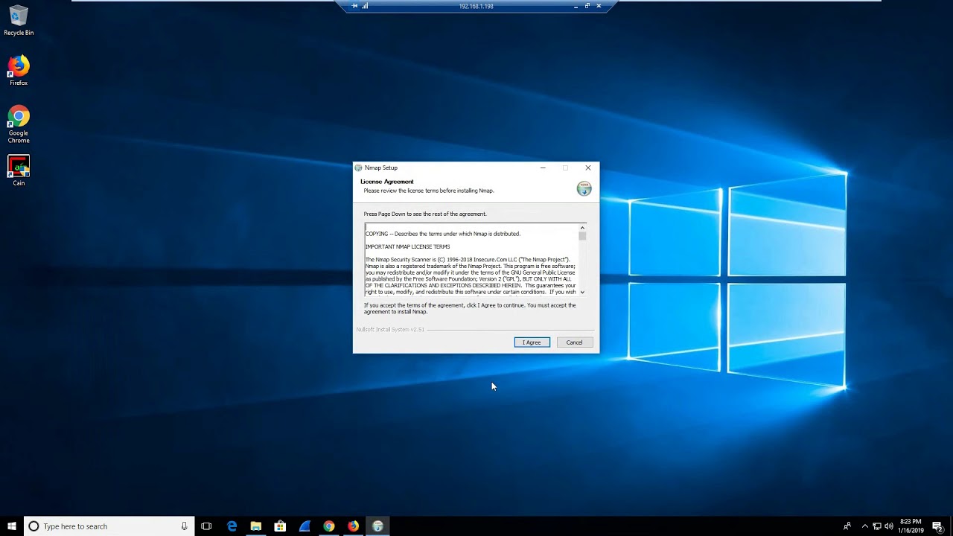
Task: Click the license scrollbar thumb
Action: click(x=582, y=236)
